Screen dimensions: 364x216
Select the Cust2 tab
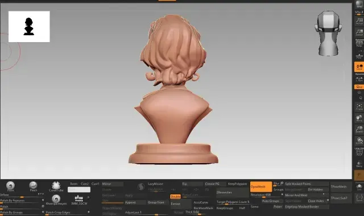tap(85, 184)
